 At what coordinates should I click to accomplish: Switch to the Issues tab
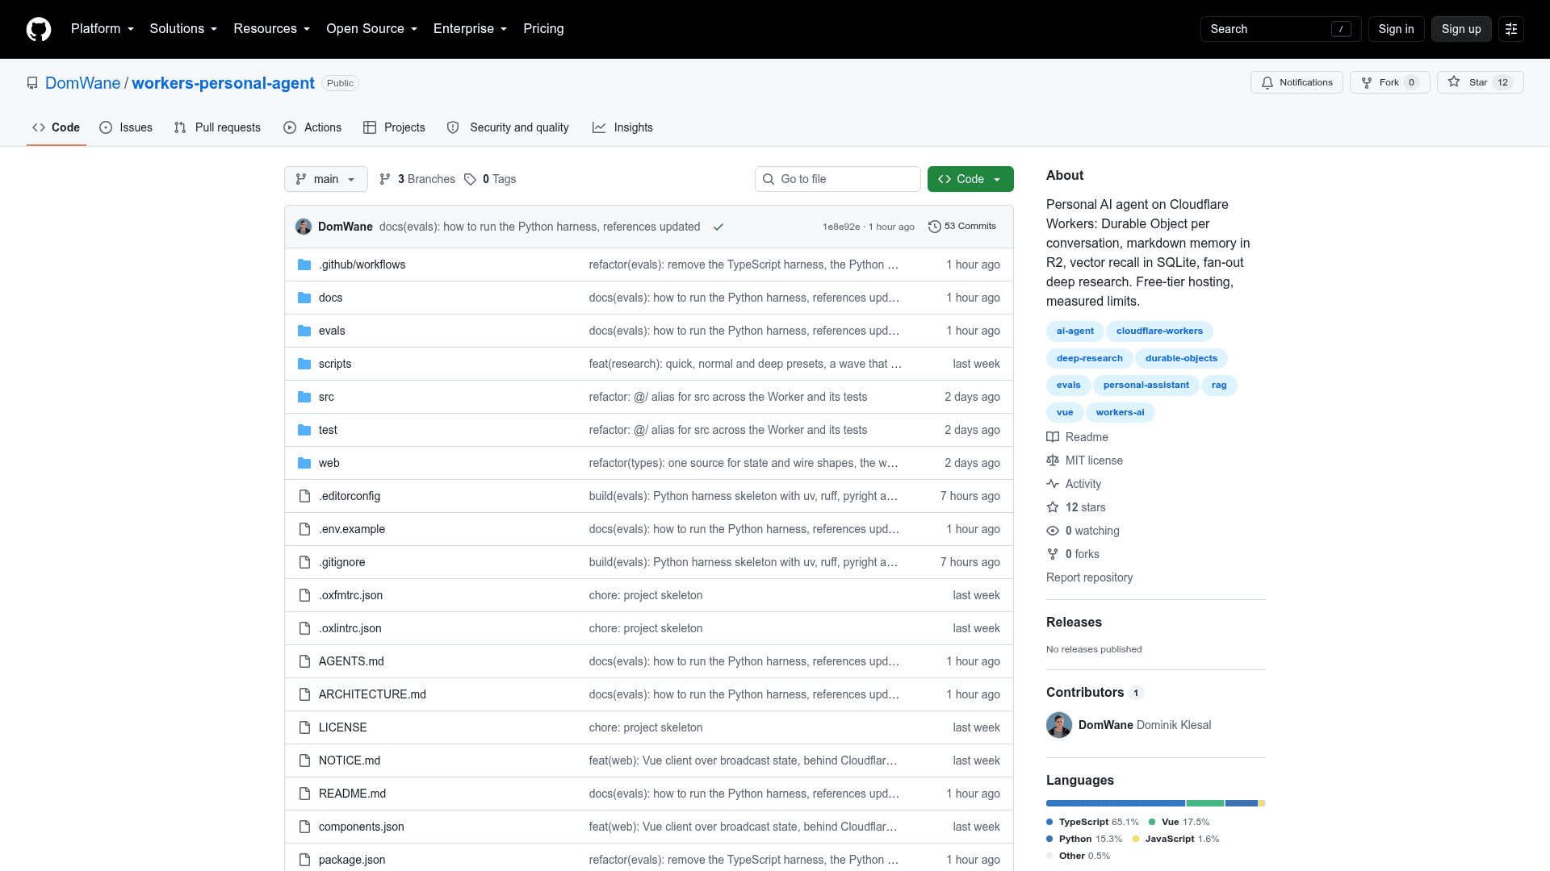tap(126, 127)
